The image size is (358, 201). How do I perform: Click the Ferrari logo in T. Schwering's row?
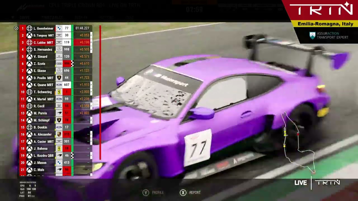[x=59, y=92]
